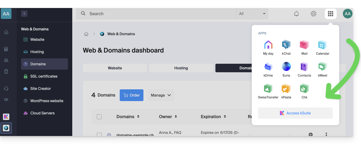Toggle the select-all domains checkbox
Image resolution: width=361 pixels, height=144 pixels.
click(x=99, y=117)
